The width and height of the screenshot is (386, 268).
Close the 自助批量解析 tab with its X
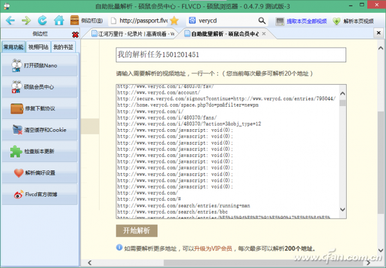coord(264,33)
